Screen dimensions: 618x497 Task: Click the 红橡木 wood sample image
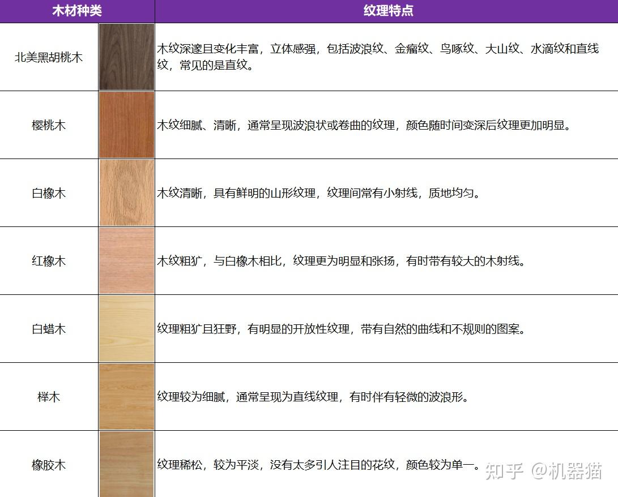[x=126, y=260]
